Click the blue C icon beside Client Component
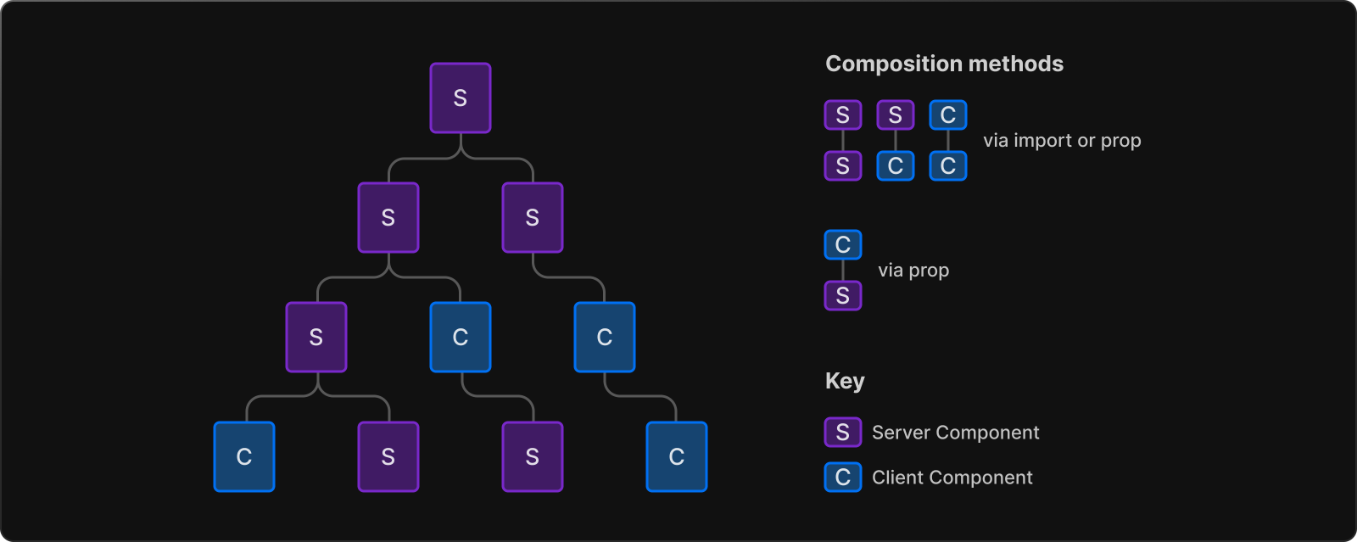This screenshot has height=542, width=1357. (x=843, y=477)
